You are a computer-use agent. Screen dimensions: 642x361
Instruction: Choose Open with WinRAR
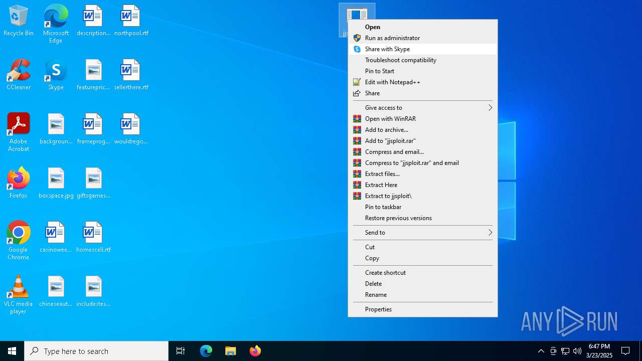click(x=423, y=119)
